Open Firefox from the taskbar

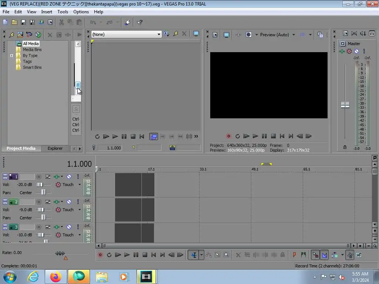pos(56,277)
